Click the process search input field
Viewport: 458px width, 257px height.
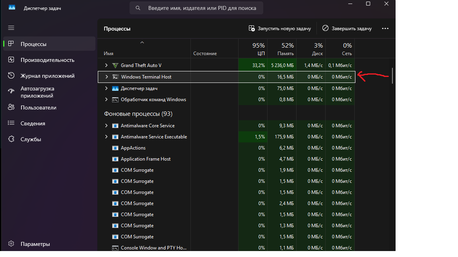196,8
